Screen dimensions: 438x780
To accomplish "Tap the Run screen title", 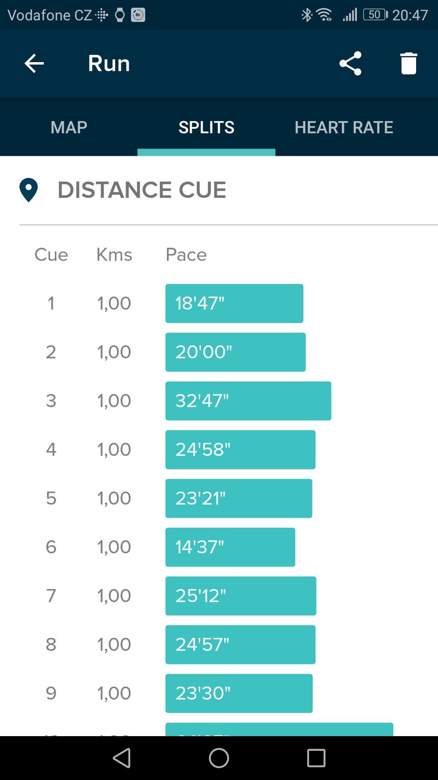I will (109, 64).
